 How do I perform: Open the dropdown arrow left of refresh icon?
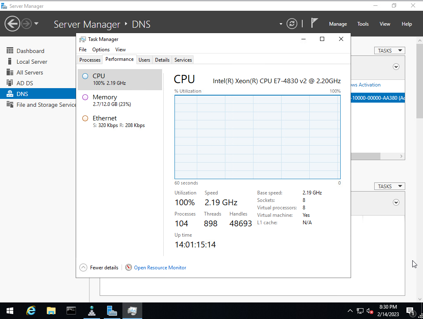281,24
